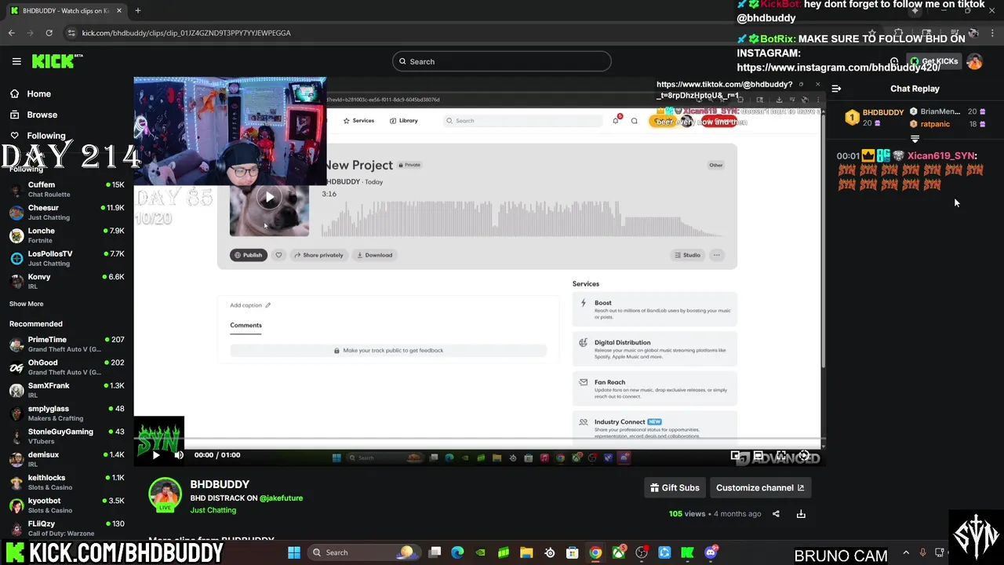Open a new browser tab
The image size is (1004, 565).
pos(138,11)
